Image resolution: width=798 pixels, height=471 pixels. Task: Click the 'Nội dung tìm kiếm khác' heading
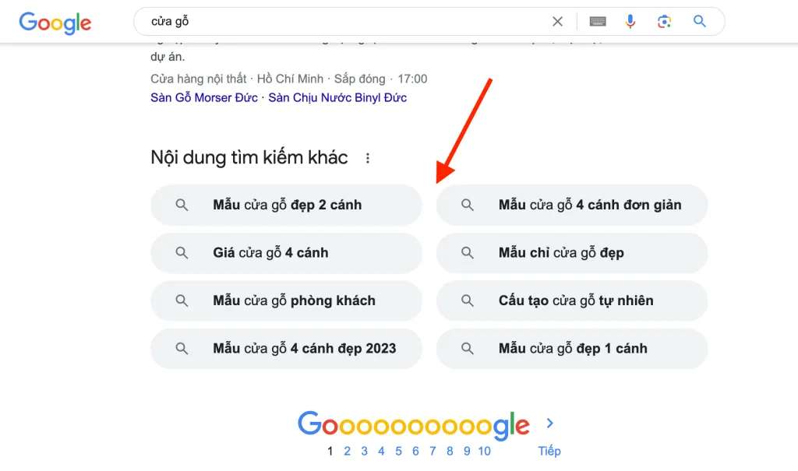[249, 158]
